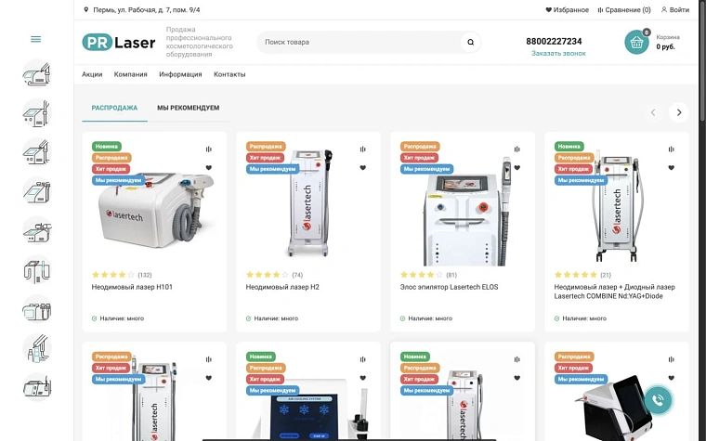This screenshot has height=441, width=706.
Task: Add Lasertech COMBINE Nd:YAG+Diode to comparison
Action: click(x=672, y=149)
